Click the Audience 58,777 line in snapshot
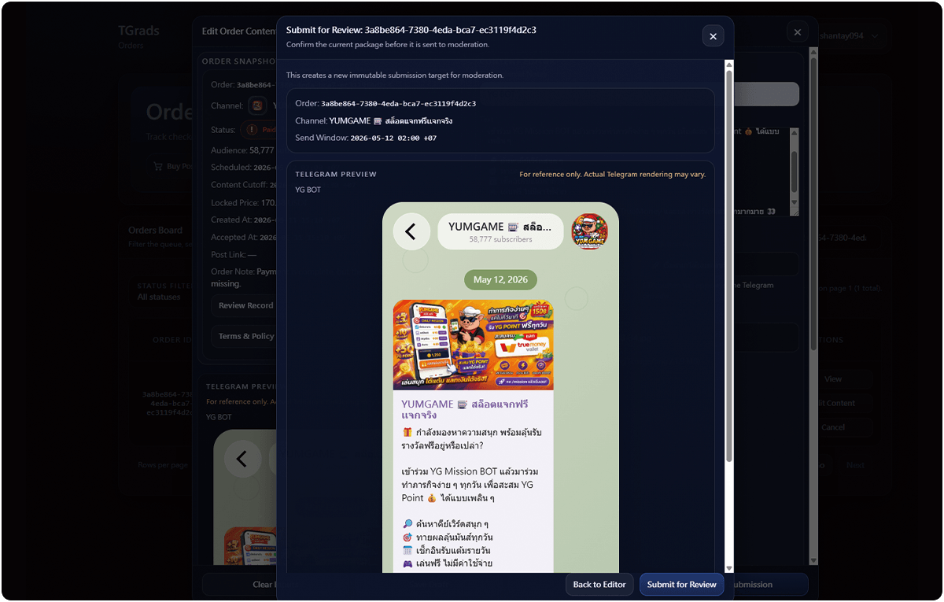This screenshot has height=602, width=944. click(242, 150)
